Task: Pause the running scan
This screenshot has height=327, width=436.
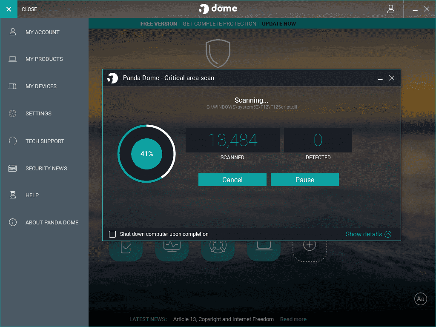Action: pyautogui.click(x=304, y=180)
